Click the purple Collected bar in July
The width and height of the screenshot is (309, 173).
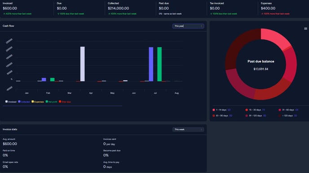tap(151, 64)
